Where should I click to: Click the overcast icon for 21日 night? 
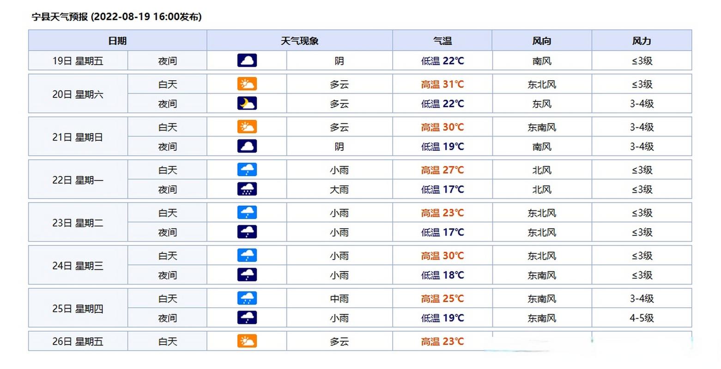pos(247,146)
